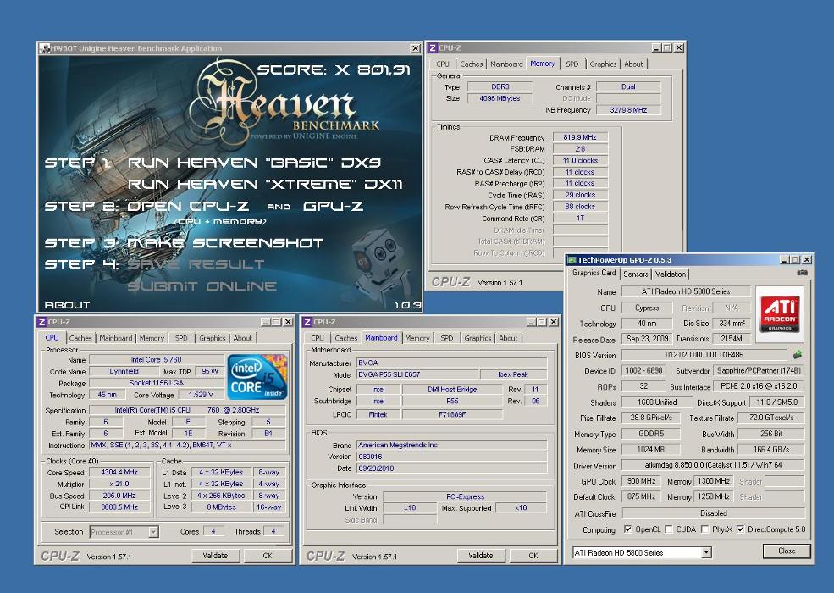Click the NB Frequency value 3279.8 MHz
834x593 pixels.
click(x=629, y=110)
